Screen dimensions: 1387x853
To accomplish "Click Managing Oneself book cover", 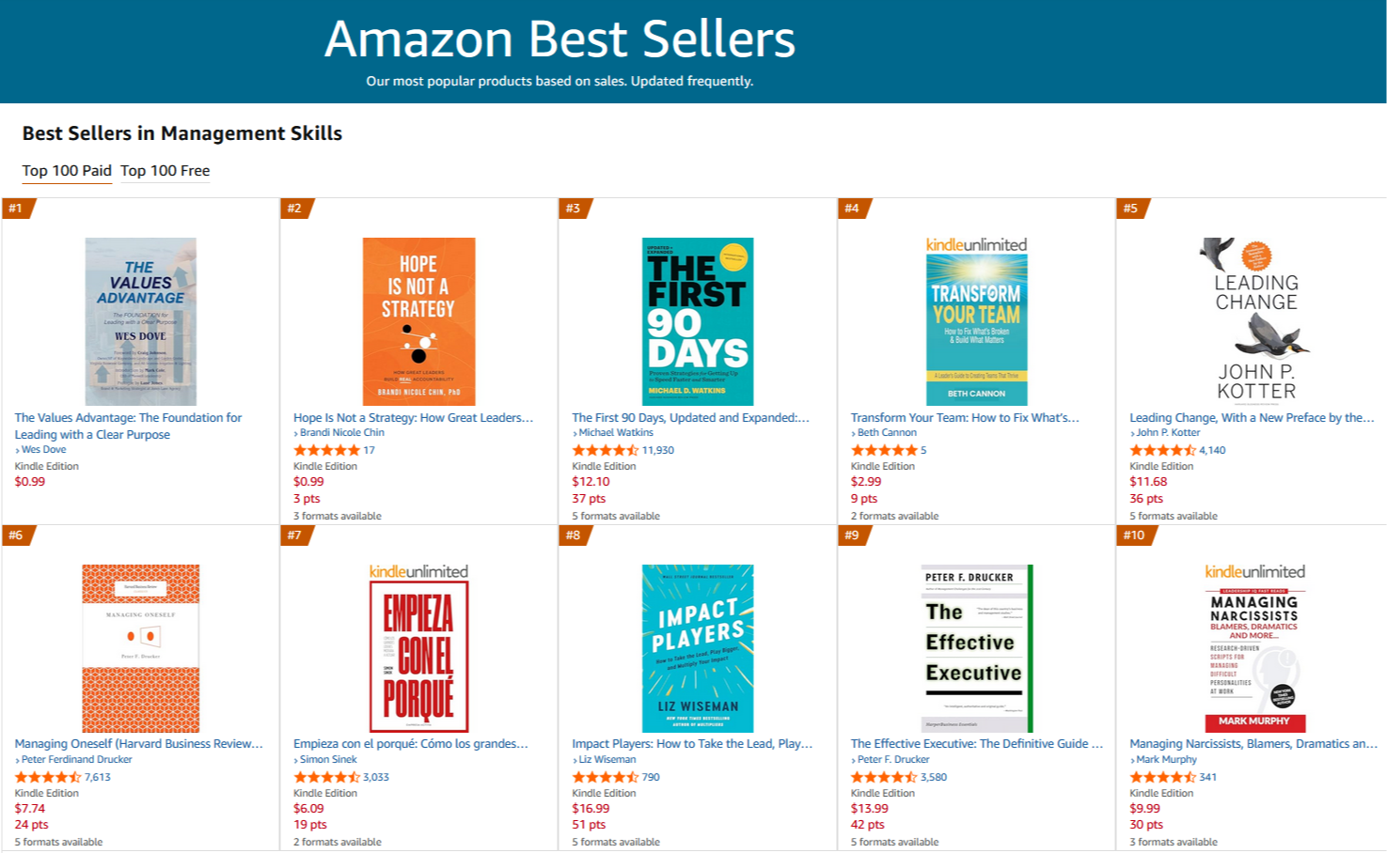I will click(140, 648).
